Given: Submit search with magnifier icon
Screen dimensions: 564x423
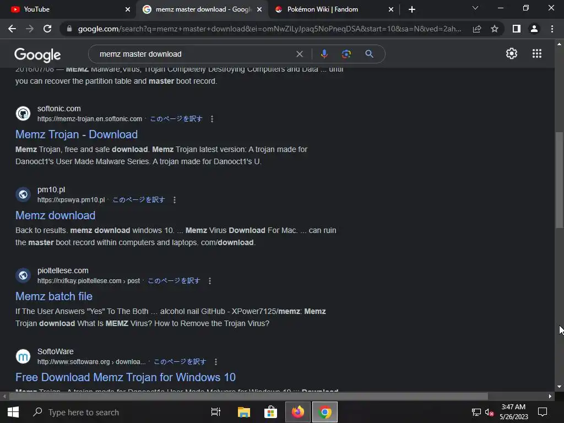Looking at the screenshot, I should (x=369, y=54).
